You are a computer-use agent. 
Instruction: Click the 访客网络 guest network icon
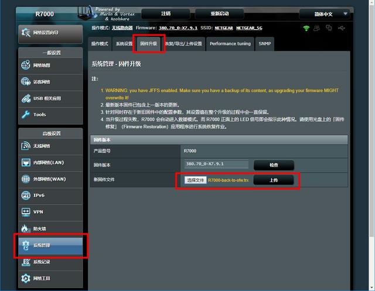26,81
